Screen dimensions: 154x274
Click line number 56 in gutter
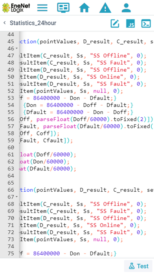[11, 119]
